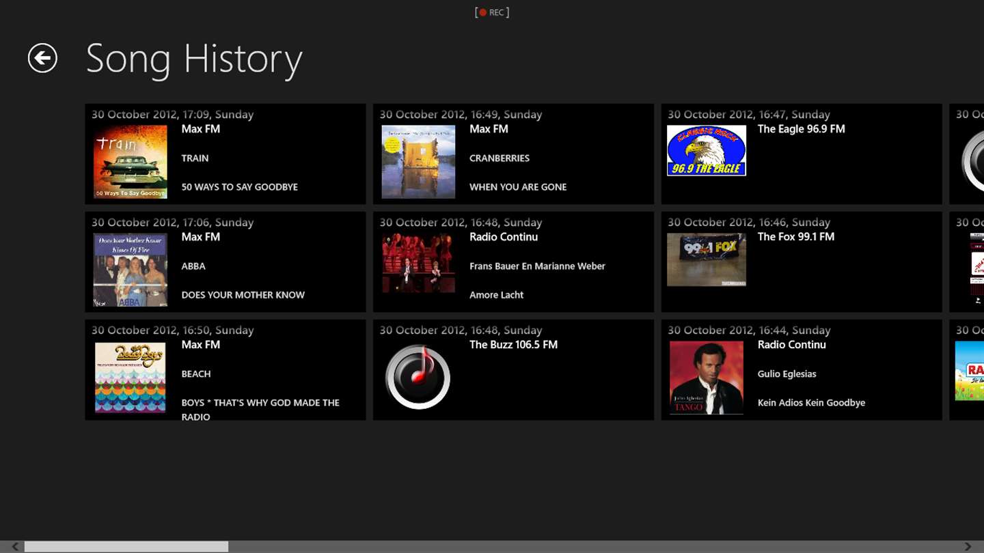Click 'Max FM' in the Cranberries entry
The image size is (984, 553).
pyautogui.click(x=489, y=129)
